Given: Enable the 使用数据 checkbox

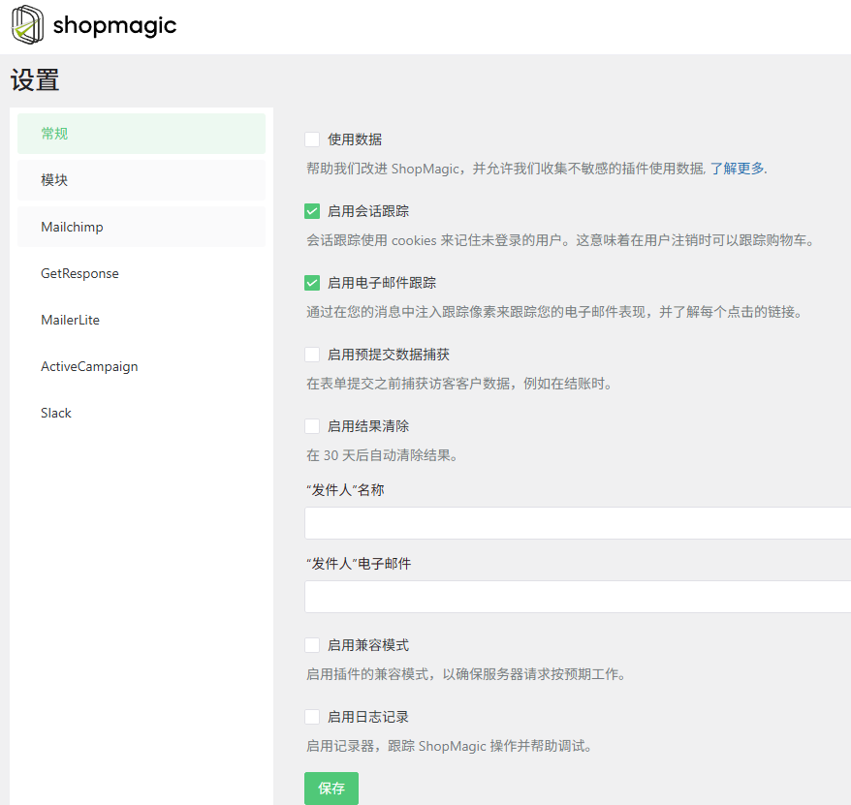Looking at the screenshot, I should pos(312,139).
